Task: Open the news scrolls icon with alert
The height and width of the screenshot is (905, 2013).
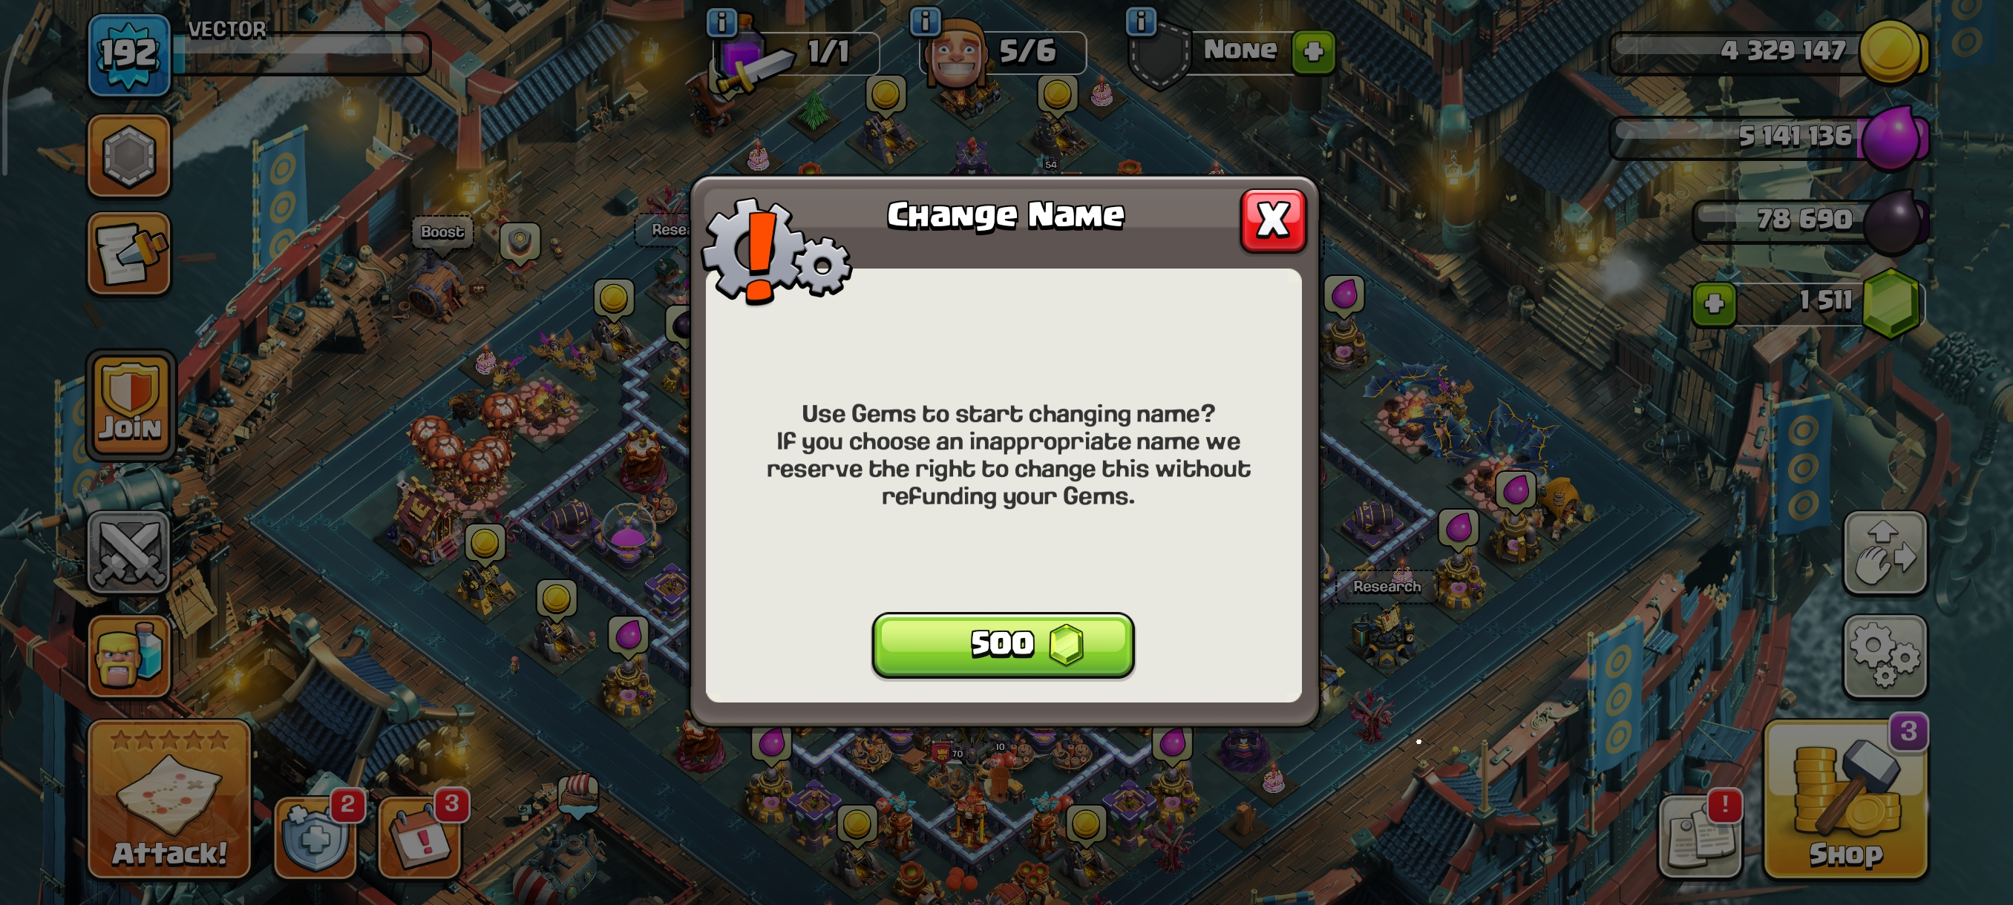Action: point(1701,835)
